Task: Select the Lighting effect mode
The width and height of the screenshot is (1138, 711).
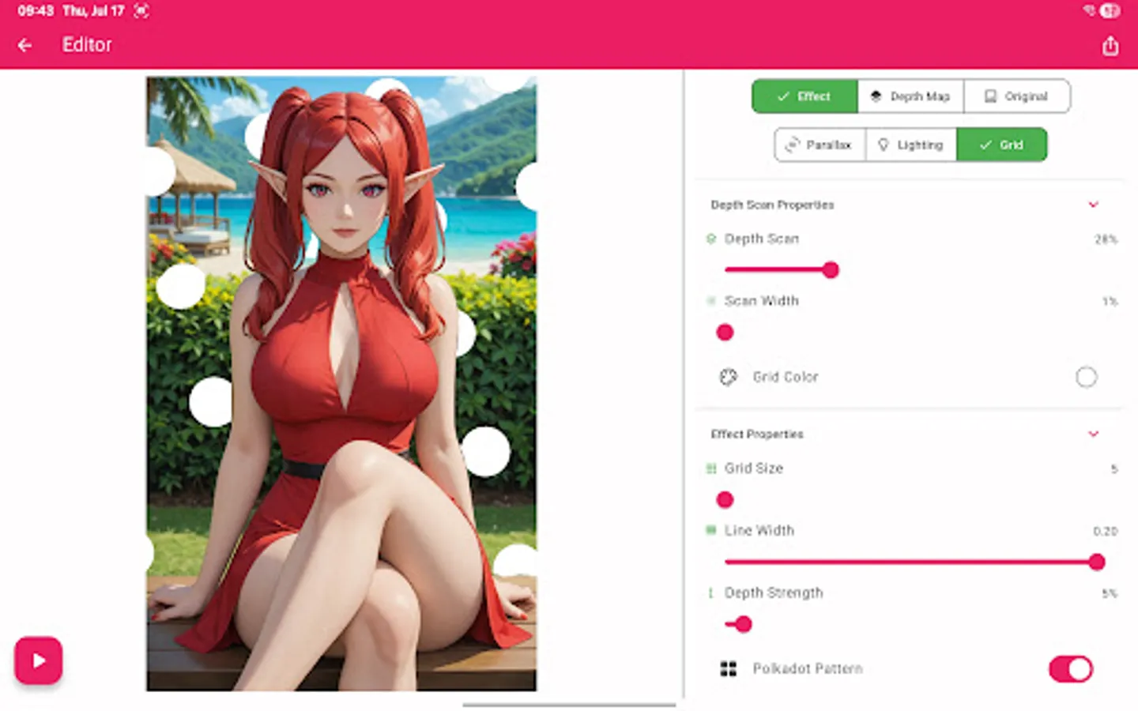Action: coord(910,145)
